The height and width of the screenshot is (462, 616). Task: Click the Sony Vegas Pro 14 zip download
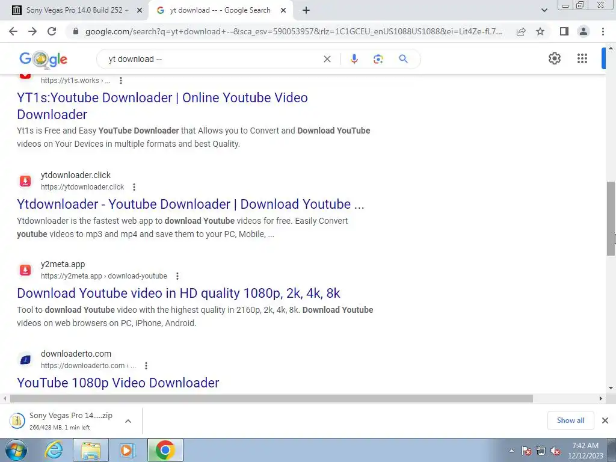click(x=71, y=420)
